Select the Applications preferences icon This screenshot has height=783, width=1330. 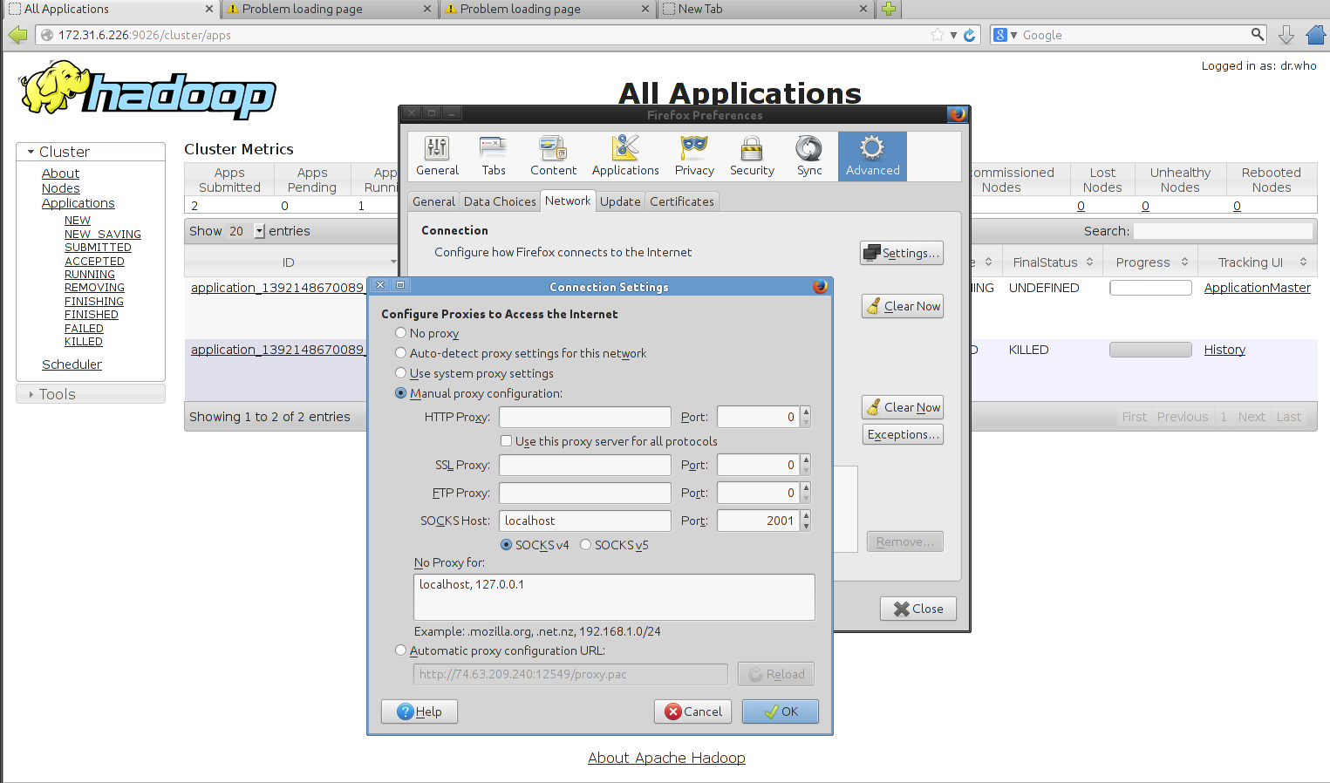click(x=625, y=156)
